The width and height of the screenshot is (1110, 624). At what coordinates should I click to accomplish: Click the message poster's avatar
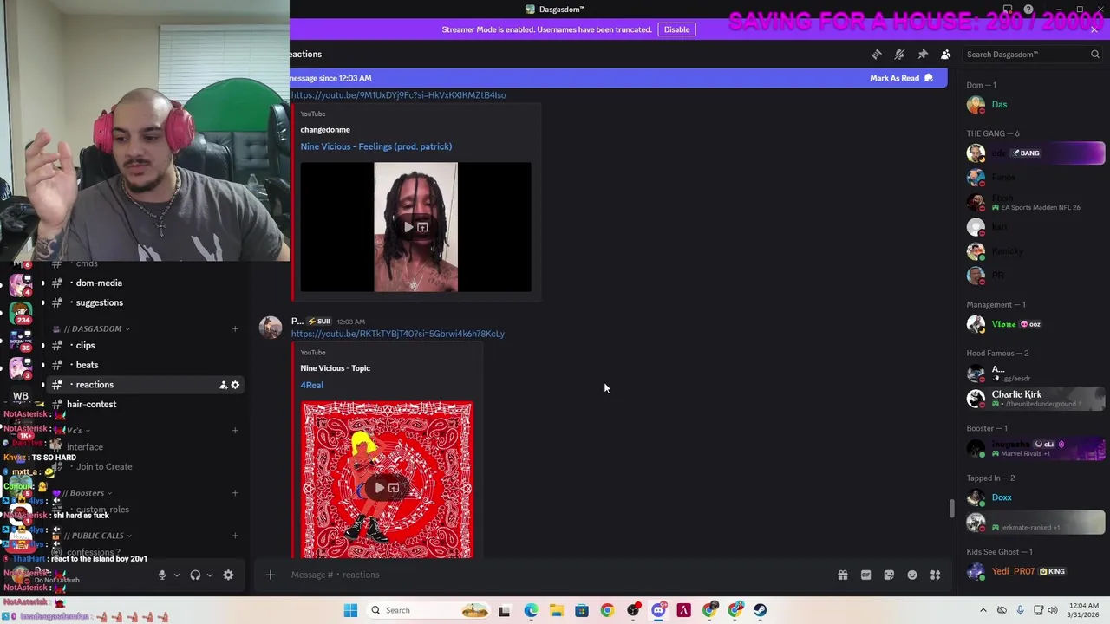coord(271,328)
